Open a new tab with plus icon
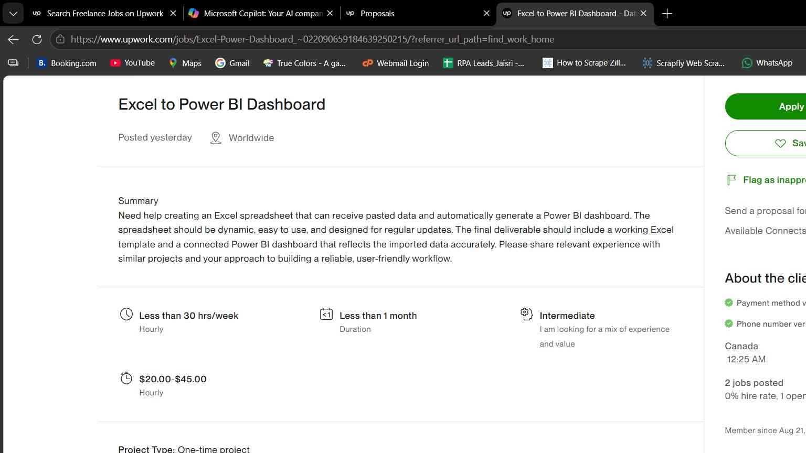This screenshot has width=806, height=453. [667, 14]
